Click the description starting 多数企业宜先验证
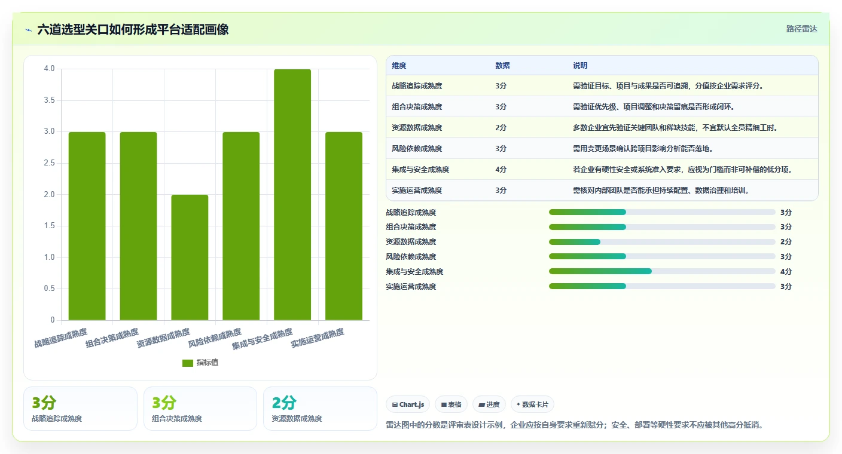 (676, 128)
